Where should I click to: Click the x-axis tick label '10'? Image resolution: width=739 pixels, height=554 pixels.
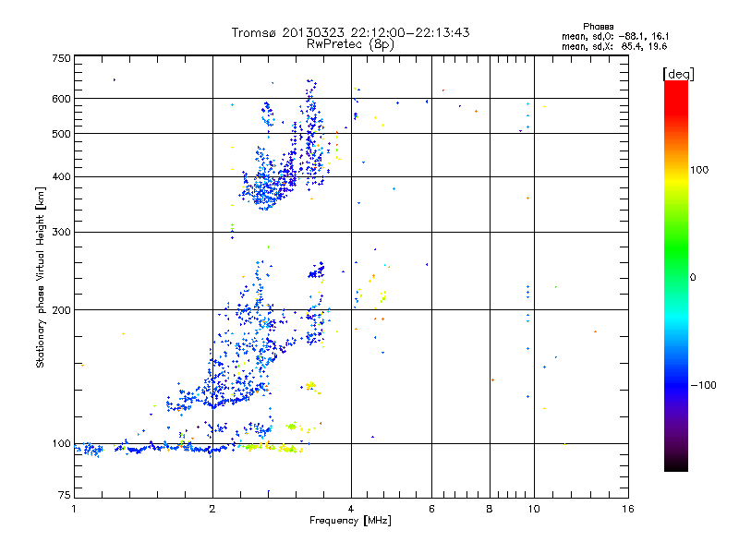534,509
